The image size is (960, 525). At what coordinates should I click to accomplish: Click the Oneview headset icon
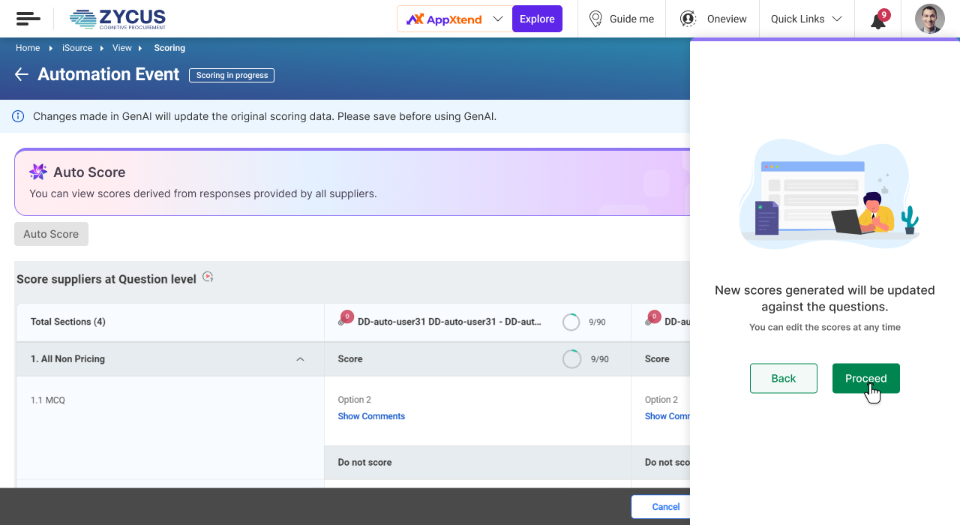click(x=687, y=19)
